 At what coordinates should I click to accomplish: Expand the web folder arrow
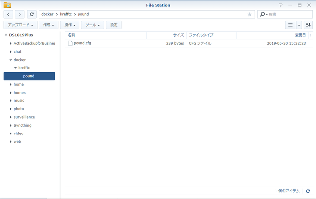[11, 142]
